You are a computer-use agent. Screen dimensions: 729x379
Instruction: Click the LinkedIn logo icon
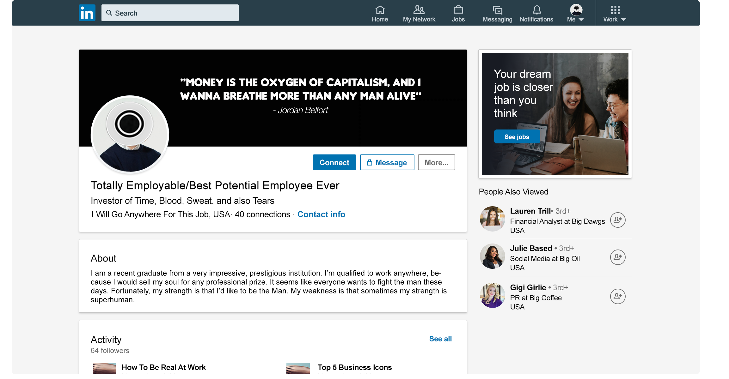tap(87, 13)
